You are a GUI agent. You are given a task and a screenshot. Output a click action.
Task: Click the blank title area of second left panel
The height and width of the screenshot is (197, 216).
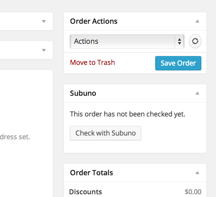[x=21, y=50]
